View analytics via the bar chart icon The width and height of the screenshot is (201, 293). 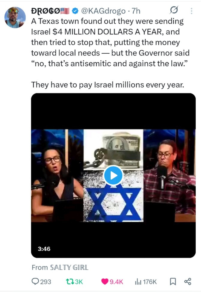tap(138, 281)
